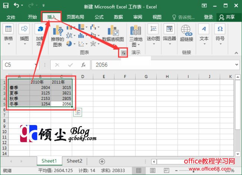Open the Name Box dropdown arrow
This screenshot has height=175, width=242.
click(36, 65)
